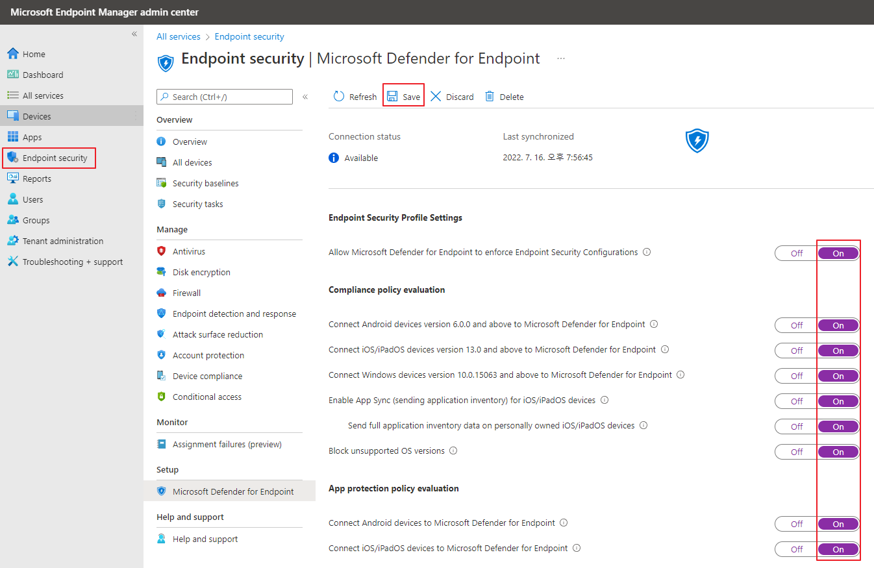Viewport: 874px width, 568px height.
Task: Turn off Connect Android devices version 6.0.0 compliance
Action: tap(797, 325)
